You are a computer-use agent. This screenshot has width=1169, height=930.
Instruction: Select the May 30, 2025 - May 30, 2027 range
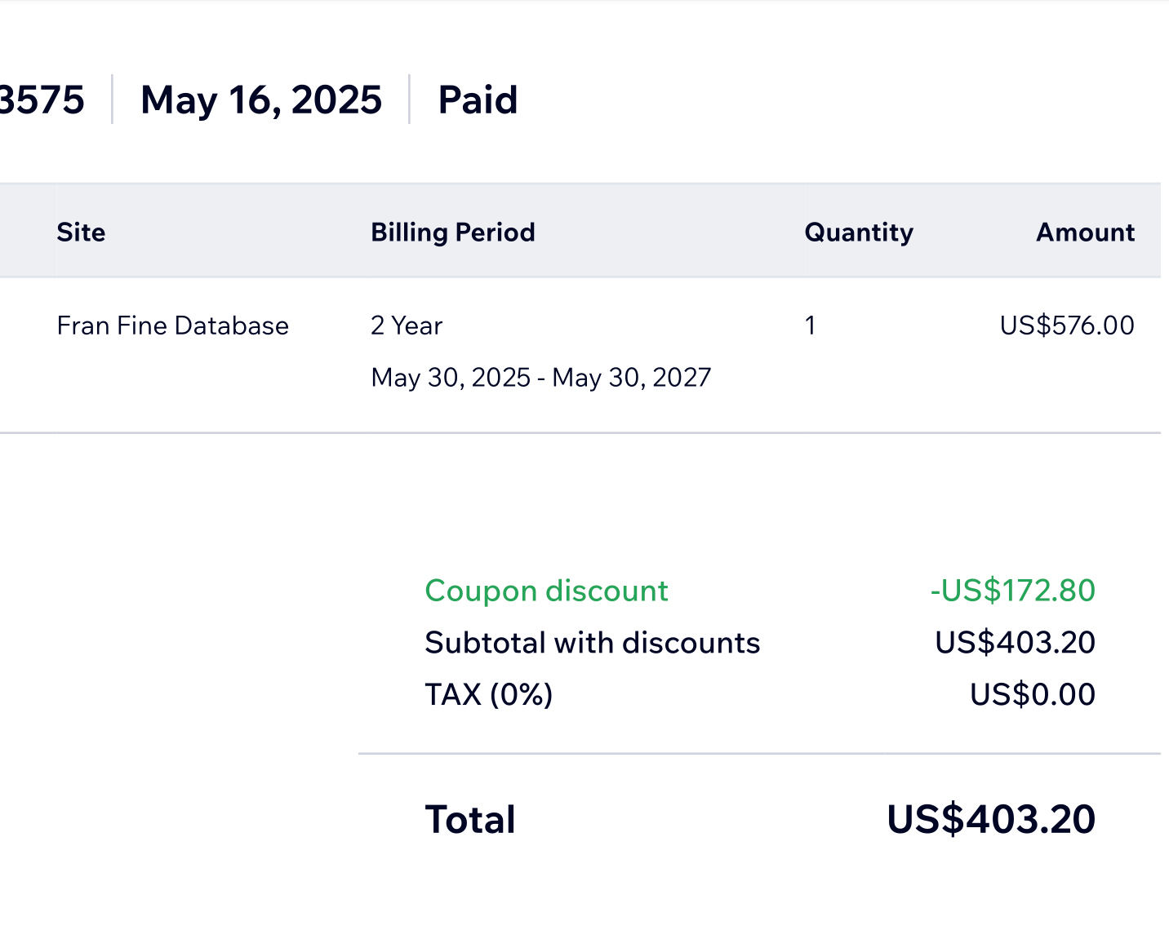pyautogui.click(x=541, y=378)
